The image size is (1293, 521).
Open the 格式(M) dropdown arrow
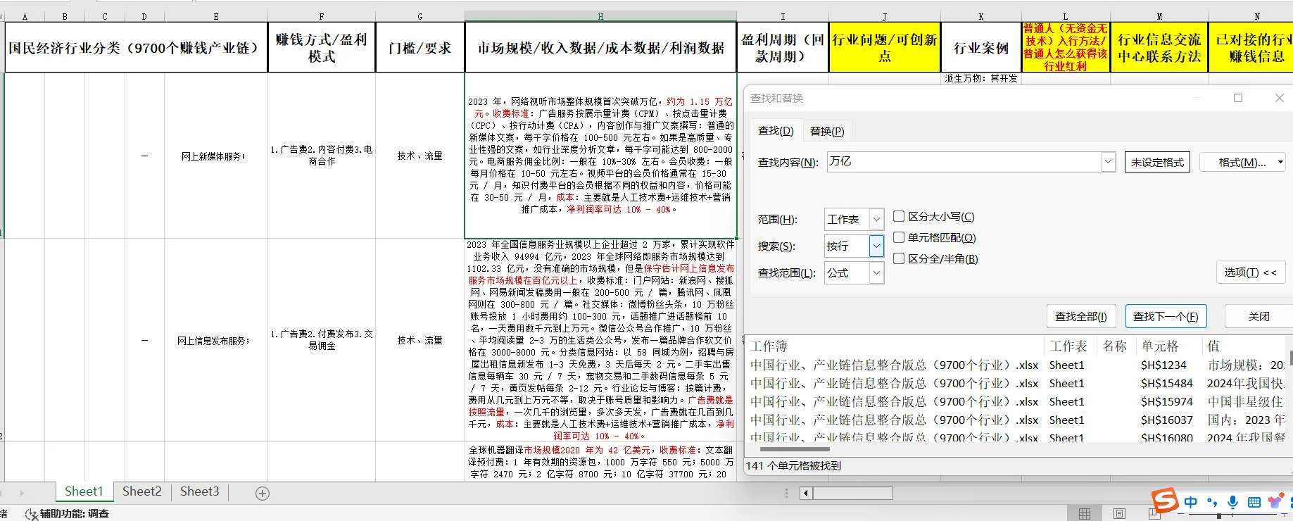(1280, 162)
